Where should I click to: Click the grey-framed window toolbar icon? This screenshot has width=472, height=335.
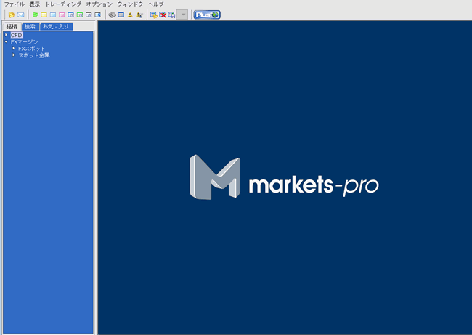[89, 15]
